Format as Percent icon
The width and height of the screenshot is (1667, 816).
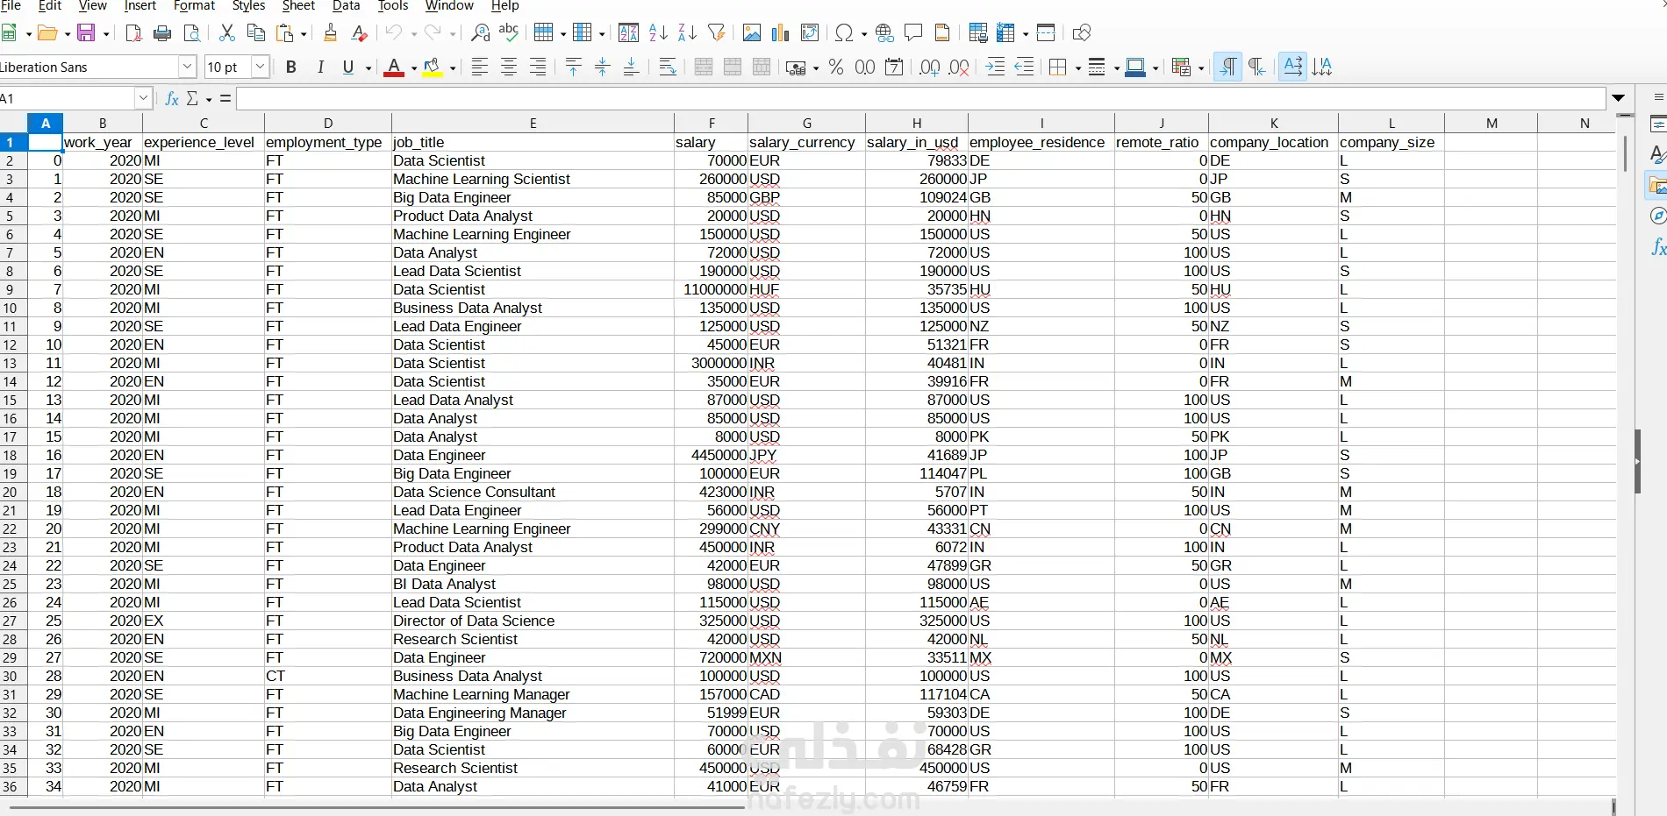(x=836, y=67)
